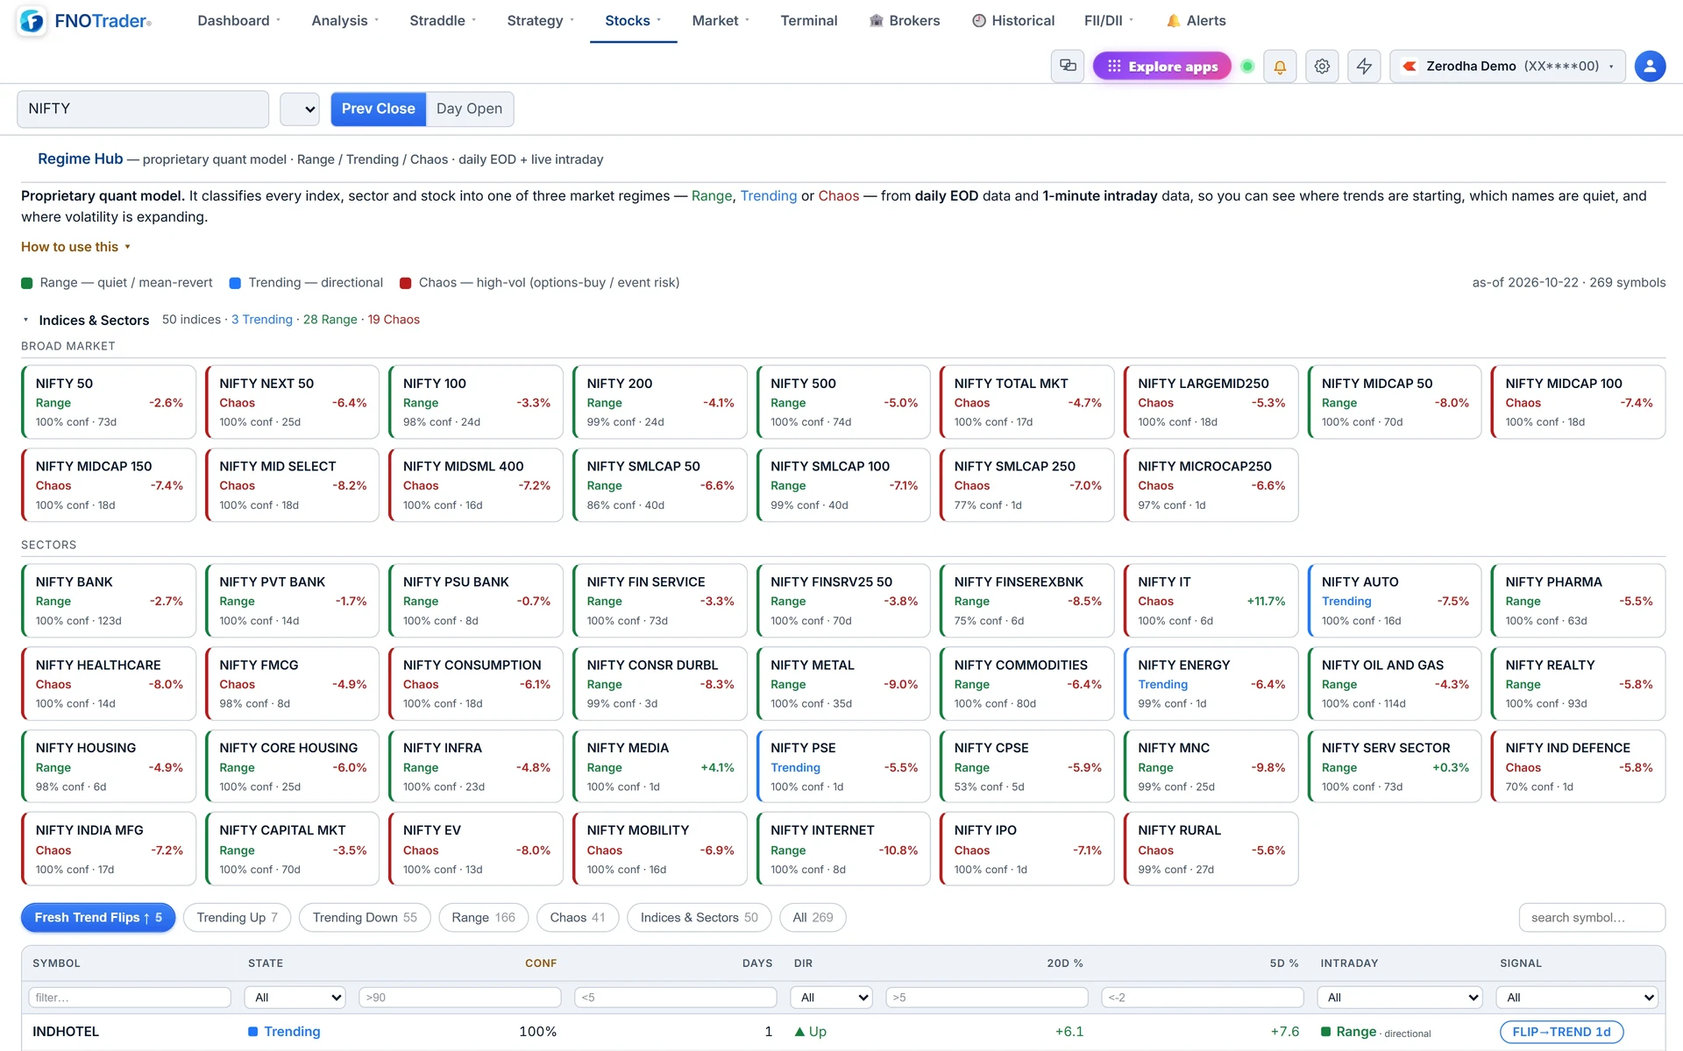This screenshot has height=1051, width=1683.
Task: Click the lightning bolt quick action icon
Action: 1364,66
